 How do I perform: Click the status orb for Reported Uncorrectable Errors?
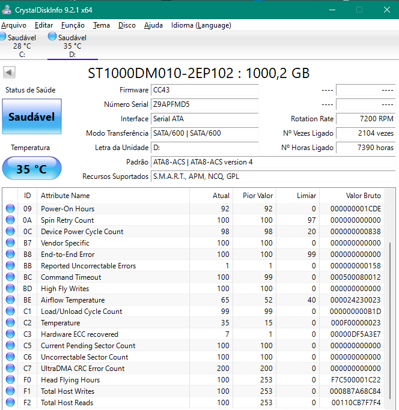pos(10,265)
